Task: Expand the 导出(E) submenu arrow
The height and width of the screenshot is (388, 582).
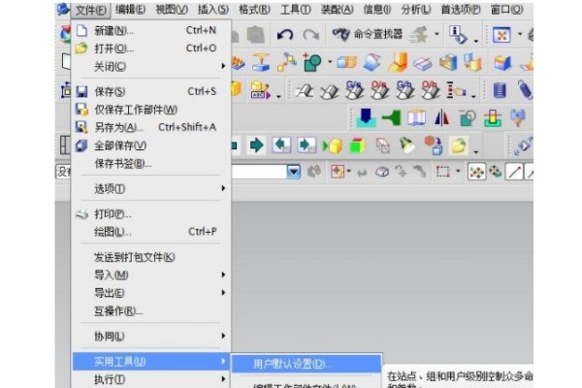Action: 223,293
